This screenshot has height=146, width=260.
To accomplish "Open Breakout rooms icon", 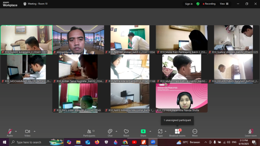I will (x=177, y=132).
